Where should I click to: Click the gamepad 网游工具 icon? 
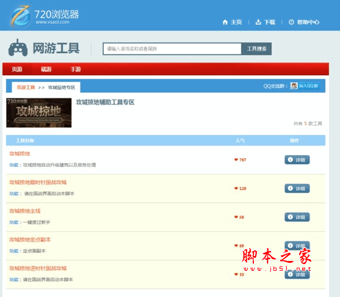(x=18, y=48)
